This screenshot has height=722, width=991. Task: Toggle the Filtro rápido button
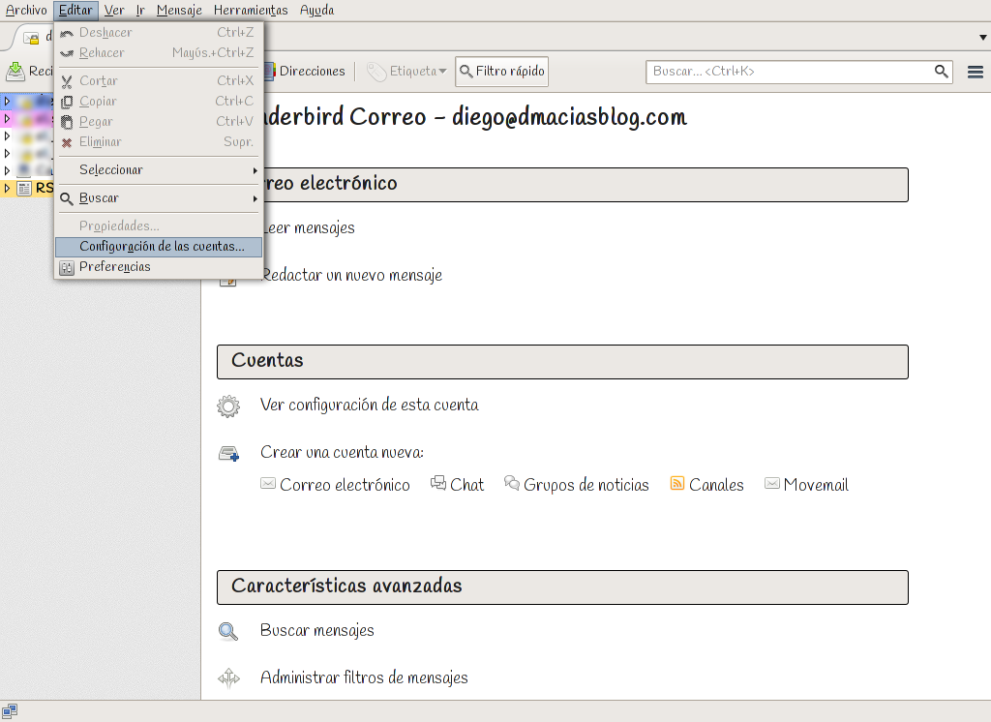502,72
